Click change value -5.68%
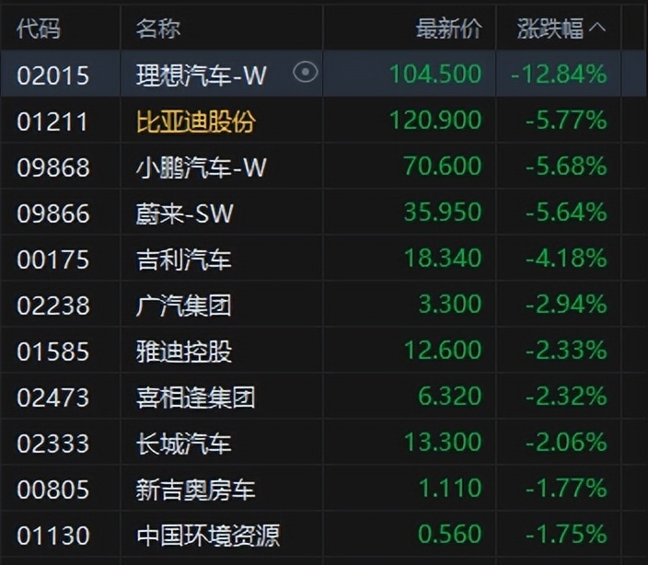 [x=566, y=166]
